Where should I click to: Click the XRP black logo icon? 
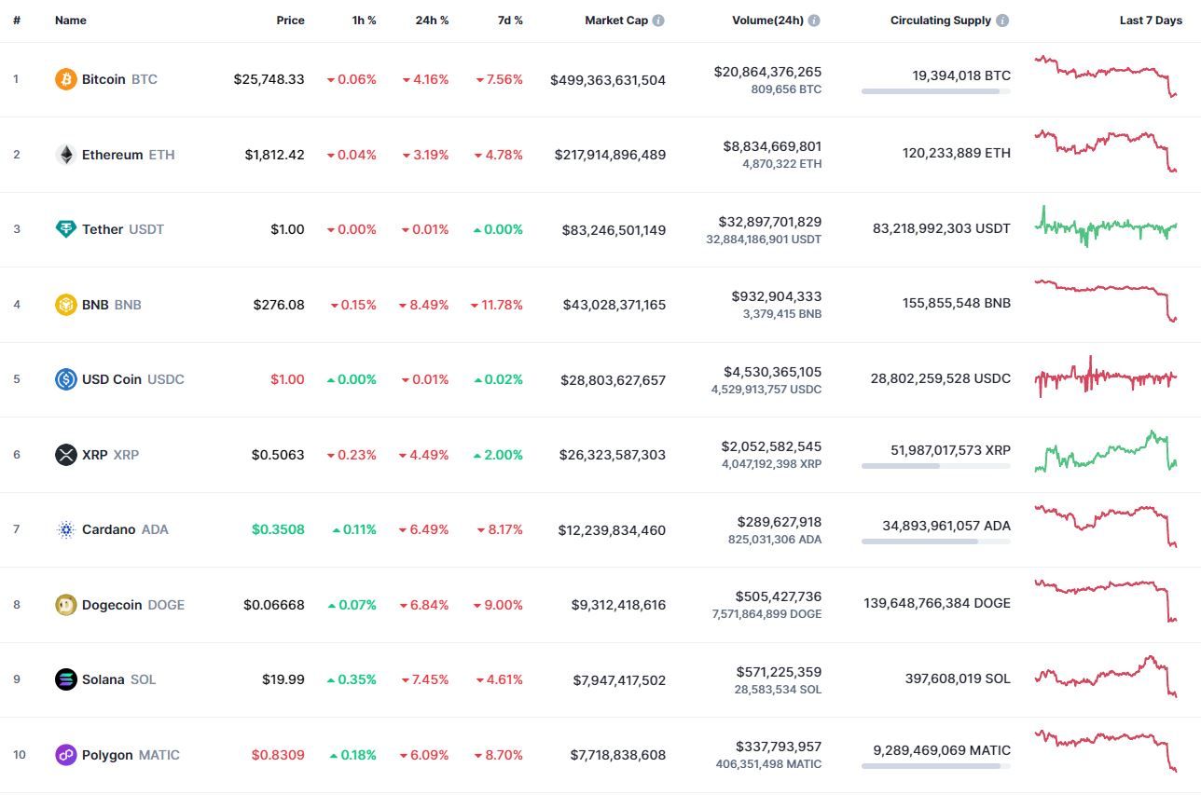click(x=65, y=455)
